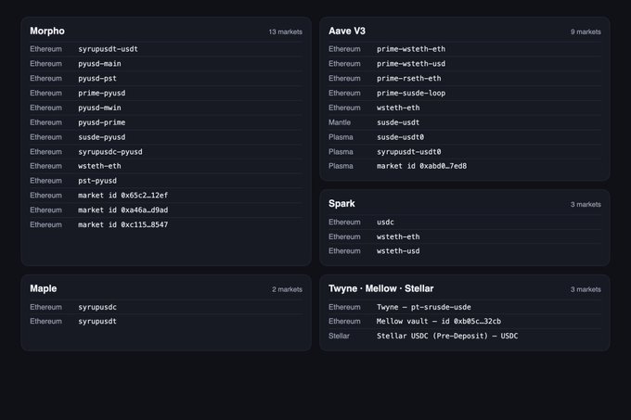Select the susde-pyusd market row

coord(166,137)
